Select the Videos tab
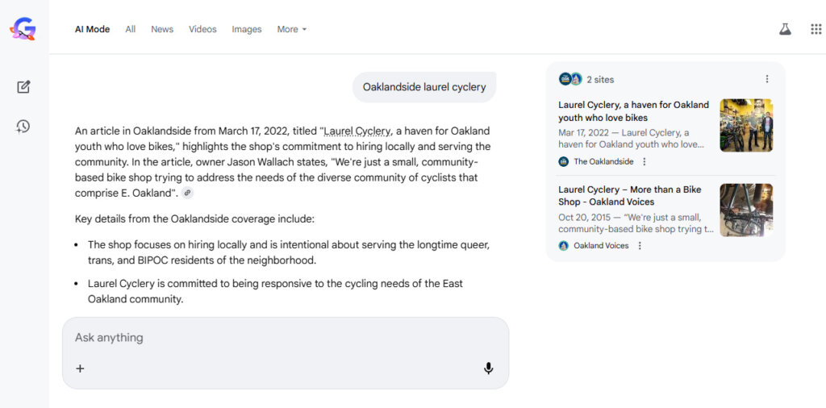 (x=202, y=30)
